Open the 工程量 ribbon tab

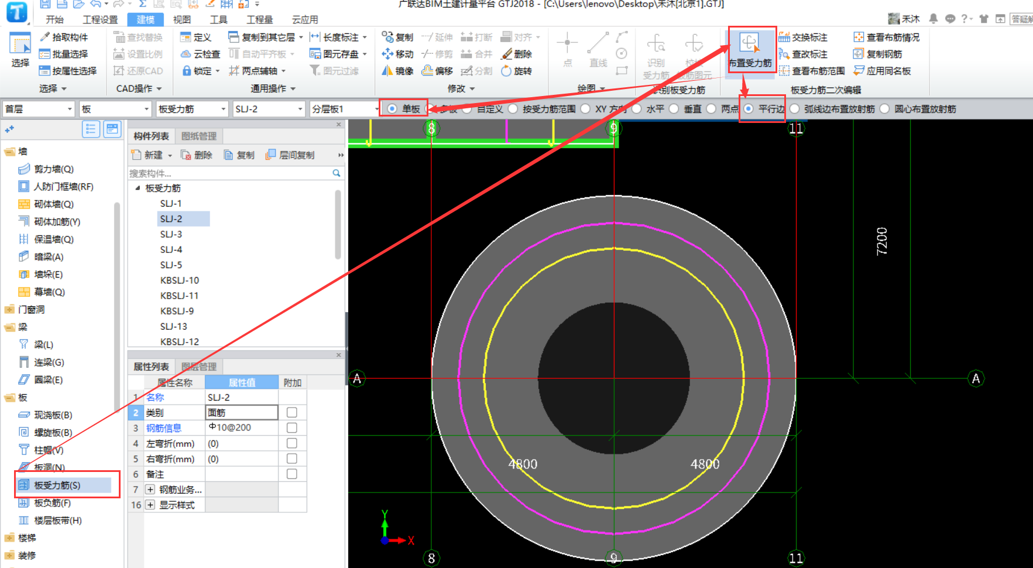click(x=259, y=19)
